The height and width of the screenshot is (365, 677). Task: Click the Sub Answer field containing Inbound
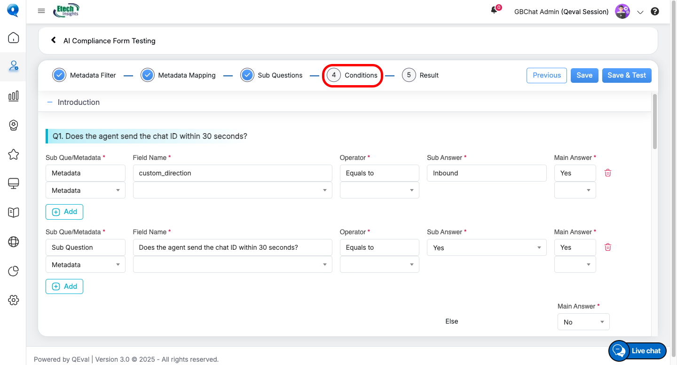486,173
